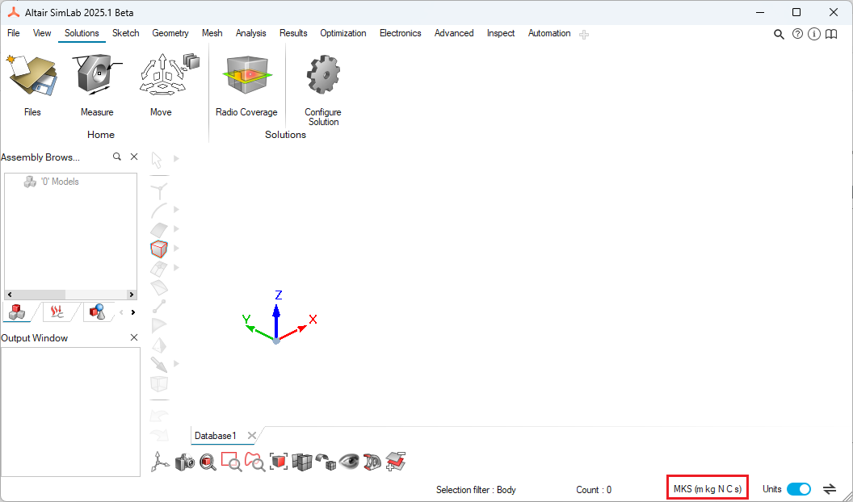Toggle the Units switch
This screenshot has width=853, height=502.
tap(799, 489)
